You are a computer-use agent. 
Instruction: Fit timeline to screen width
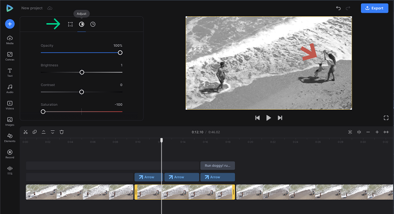pyautogui.click(x=386, y=132)
